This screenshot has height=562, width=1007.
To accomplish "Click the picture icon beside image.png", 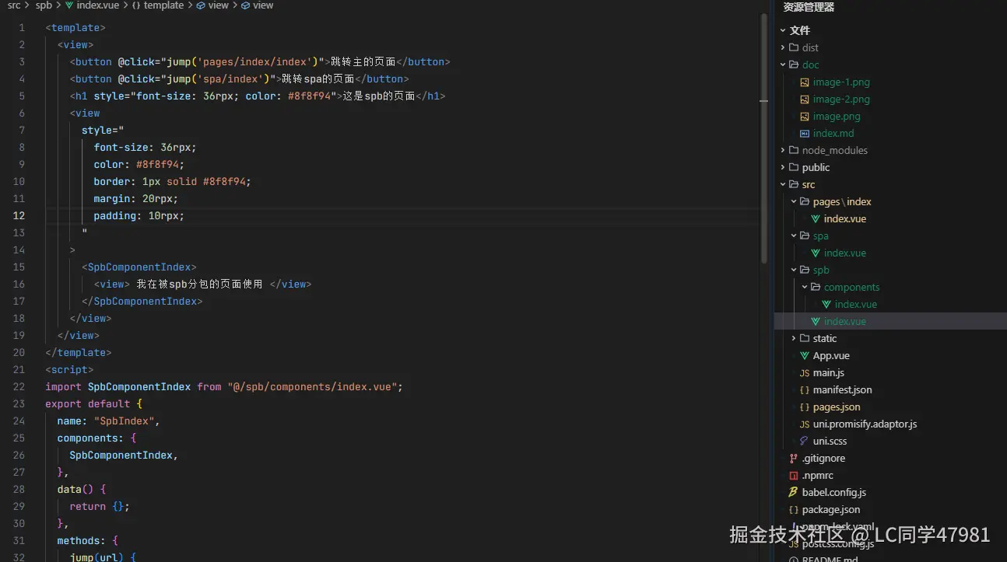I will click(805, 116).
